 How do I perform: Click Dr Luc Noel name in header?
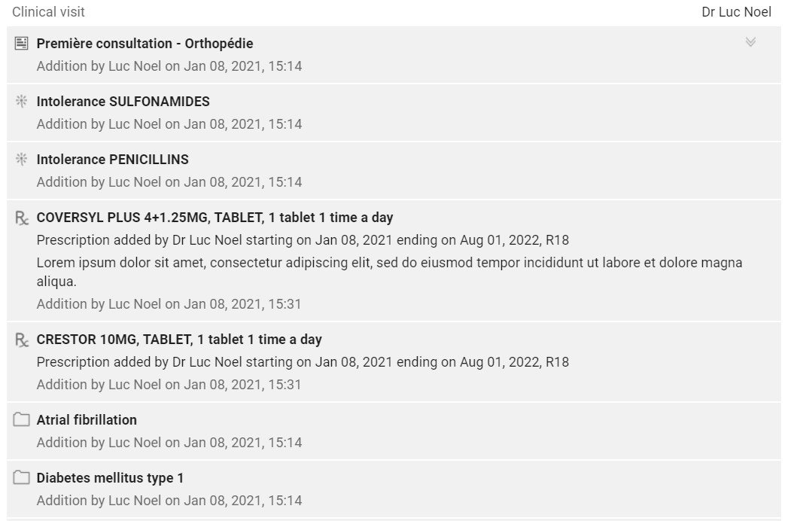(x=736, y=11)
